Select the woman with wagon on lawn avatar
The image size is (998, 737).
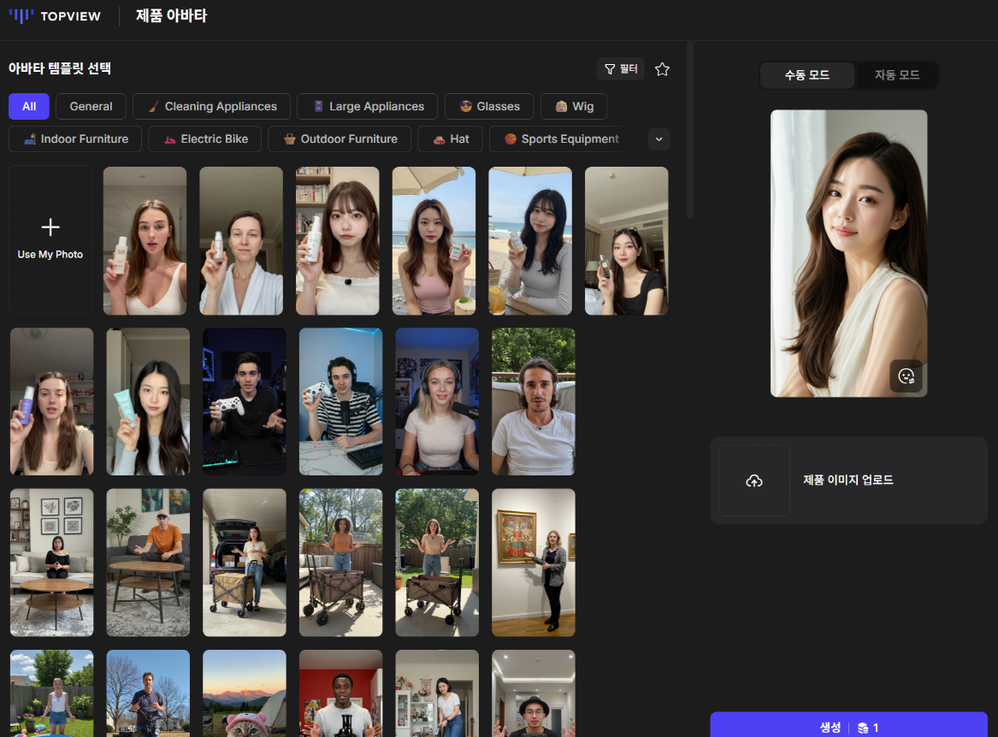[437, 563]
